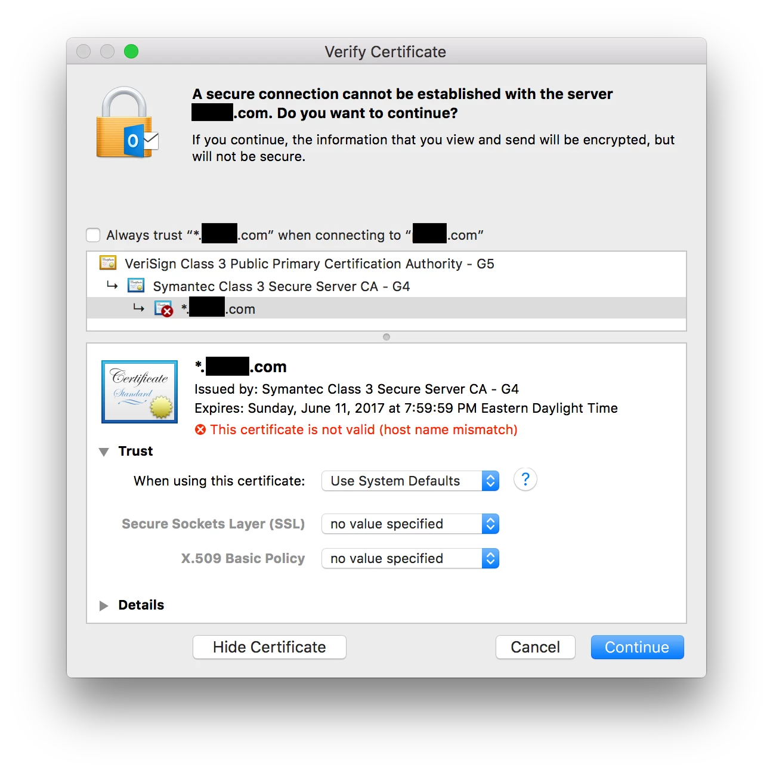Click the Symantec intermediate certificate icon
This screenshot has width=773, height=773.
(136, 286)
